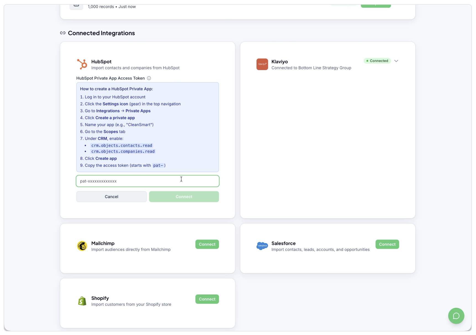Click 'Import customers from your Shopify store' text
Screen dimensions: 476x335
(131, 304)
